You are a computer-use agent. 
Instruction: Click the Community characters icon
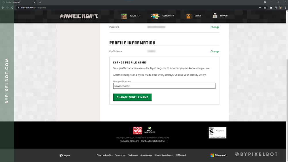point(155,16)
